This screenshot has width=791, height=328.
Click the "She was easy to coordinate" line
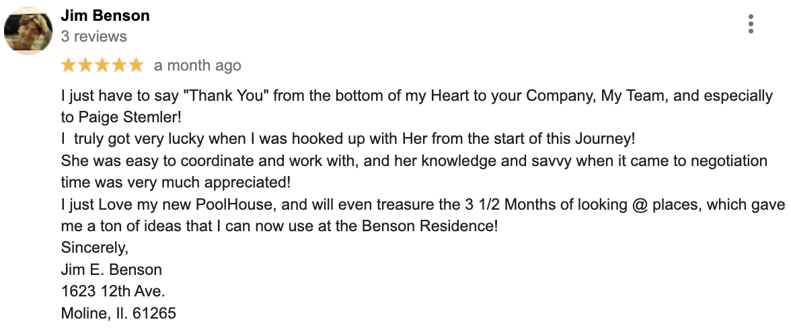coord(414,161)
